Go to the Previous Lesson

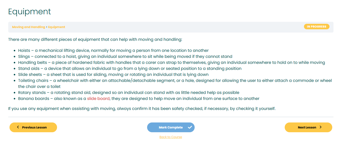pyautogui.click(x=33, y=127)
